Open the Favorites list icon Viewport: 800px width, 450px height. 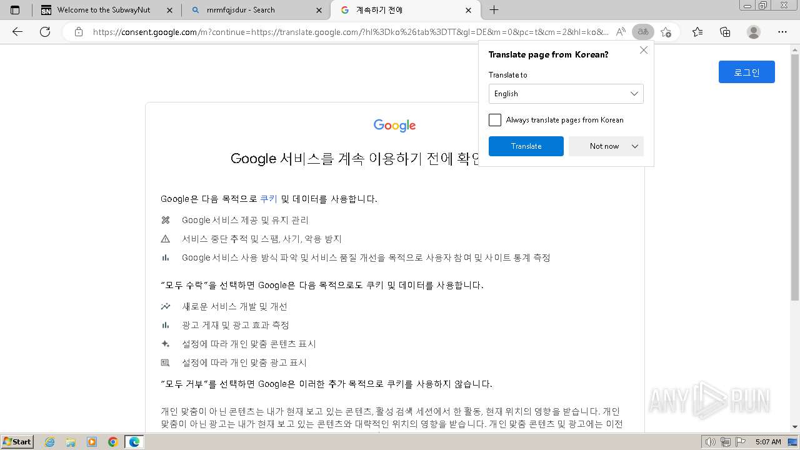pos(697,32)
